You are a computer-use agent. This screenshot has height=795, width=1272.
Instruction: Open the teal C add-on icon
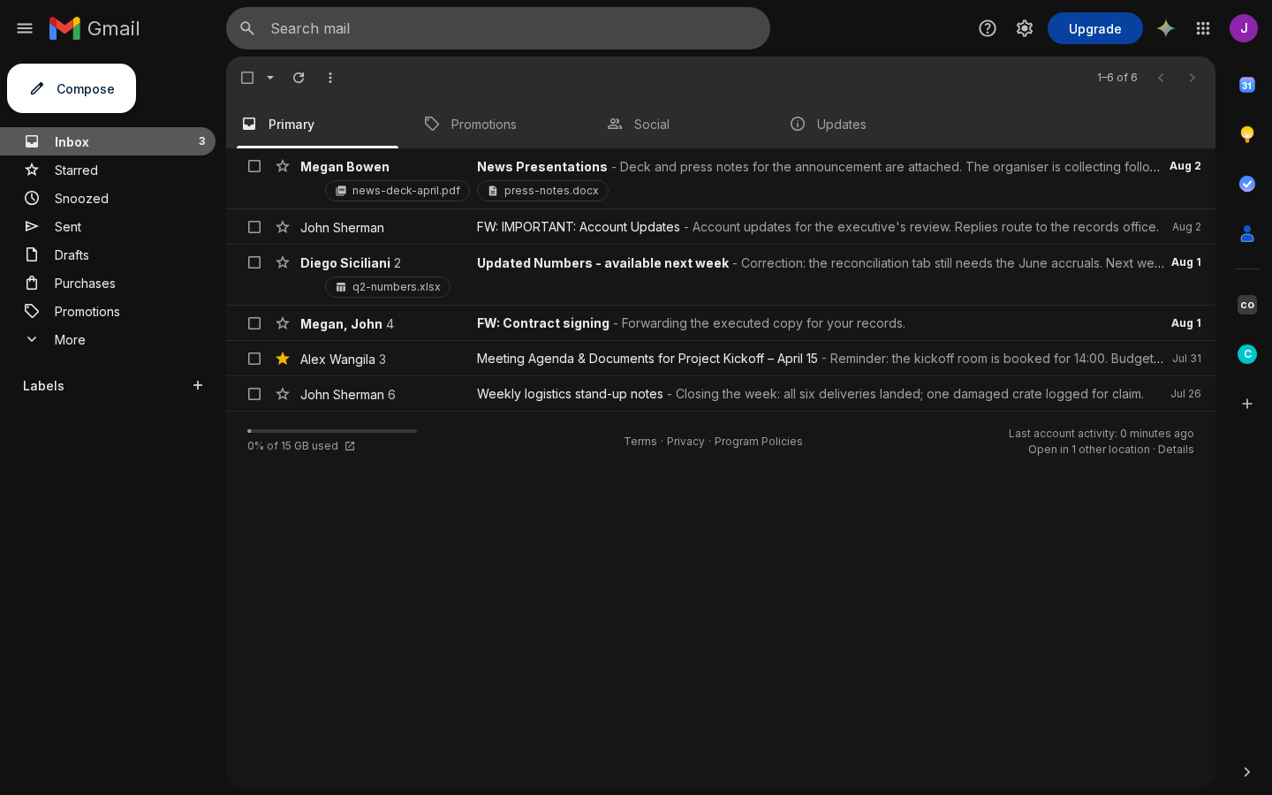point(1247,354)
